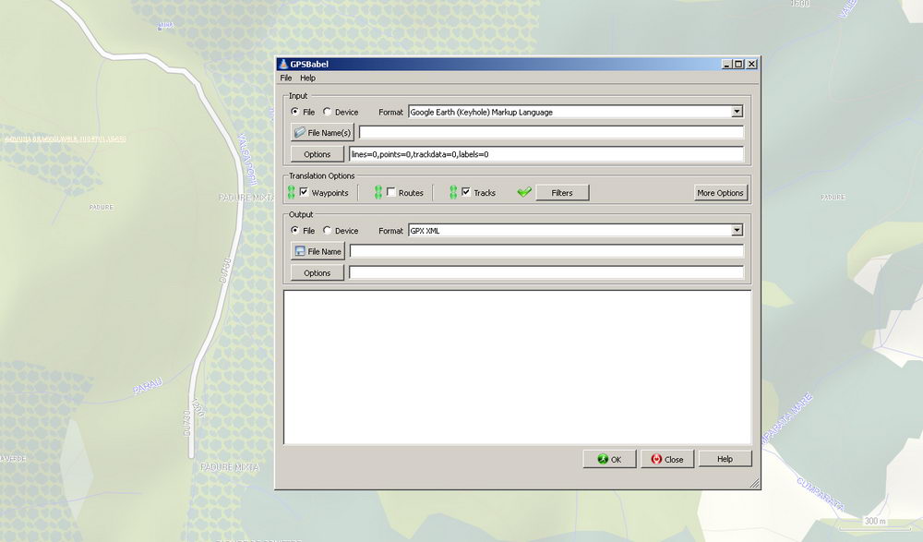923x542 pixels.
Task: Select File radio button in Output section
Action: (x=295, y=230)
